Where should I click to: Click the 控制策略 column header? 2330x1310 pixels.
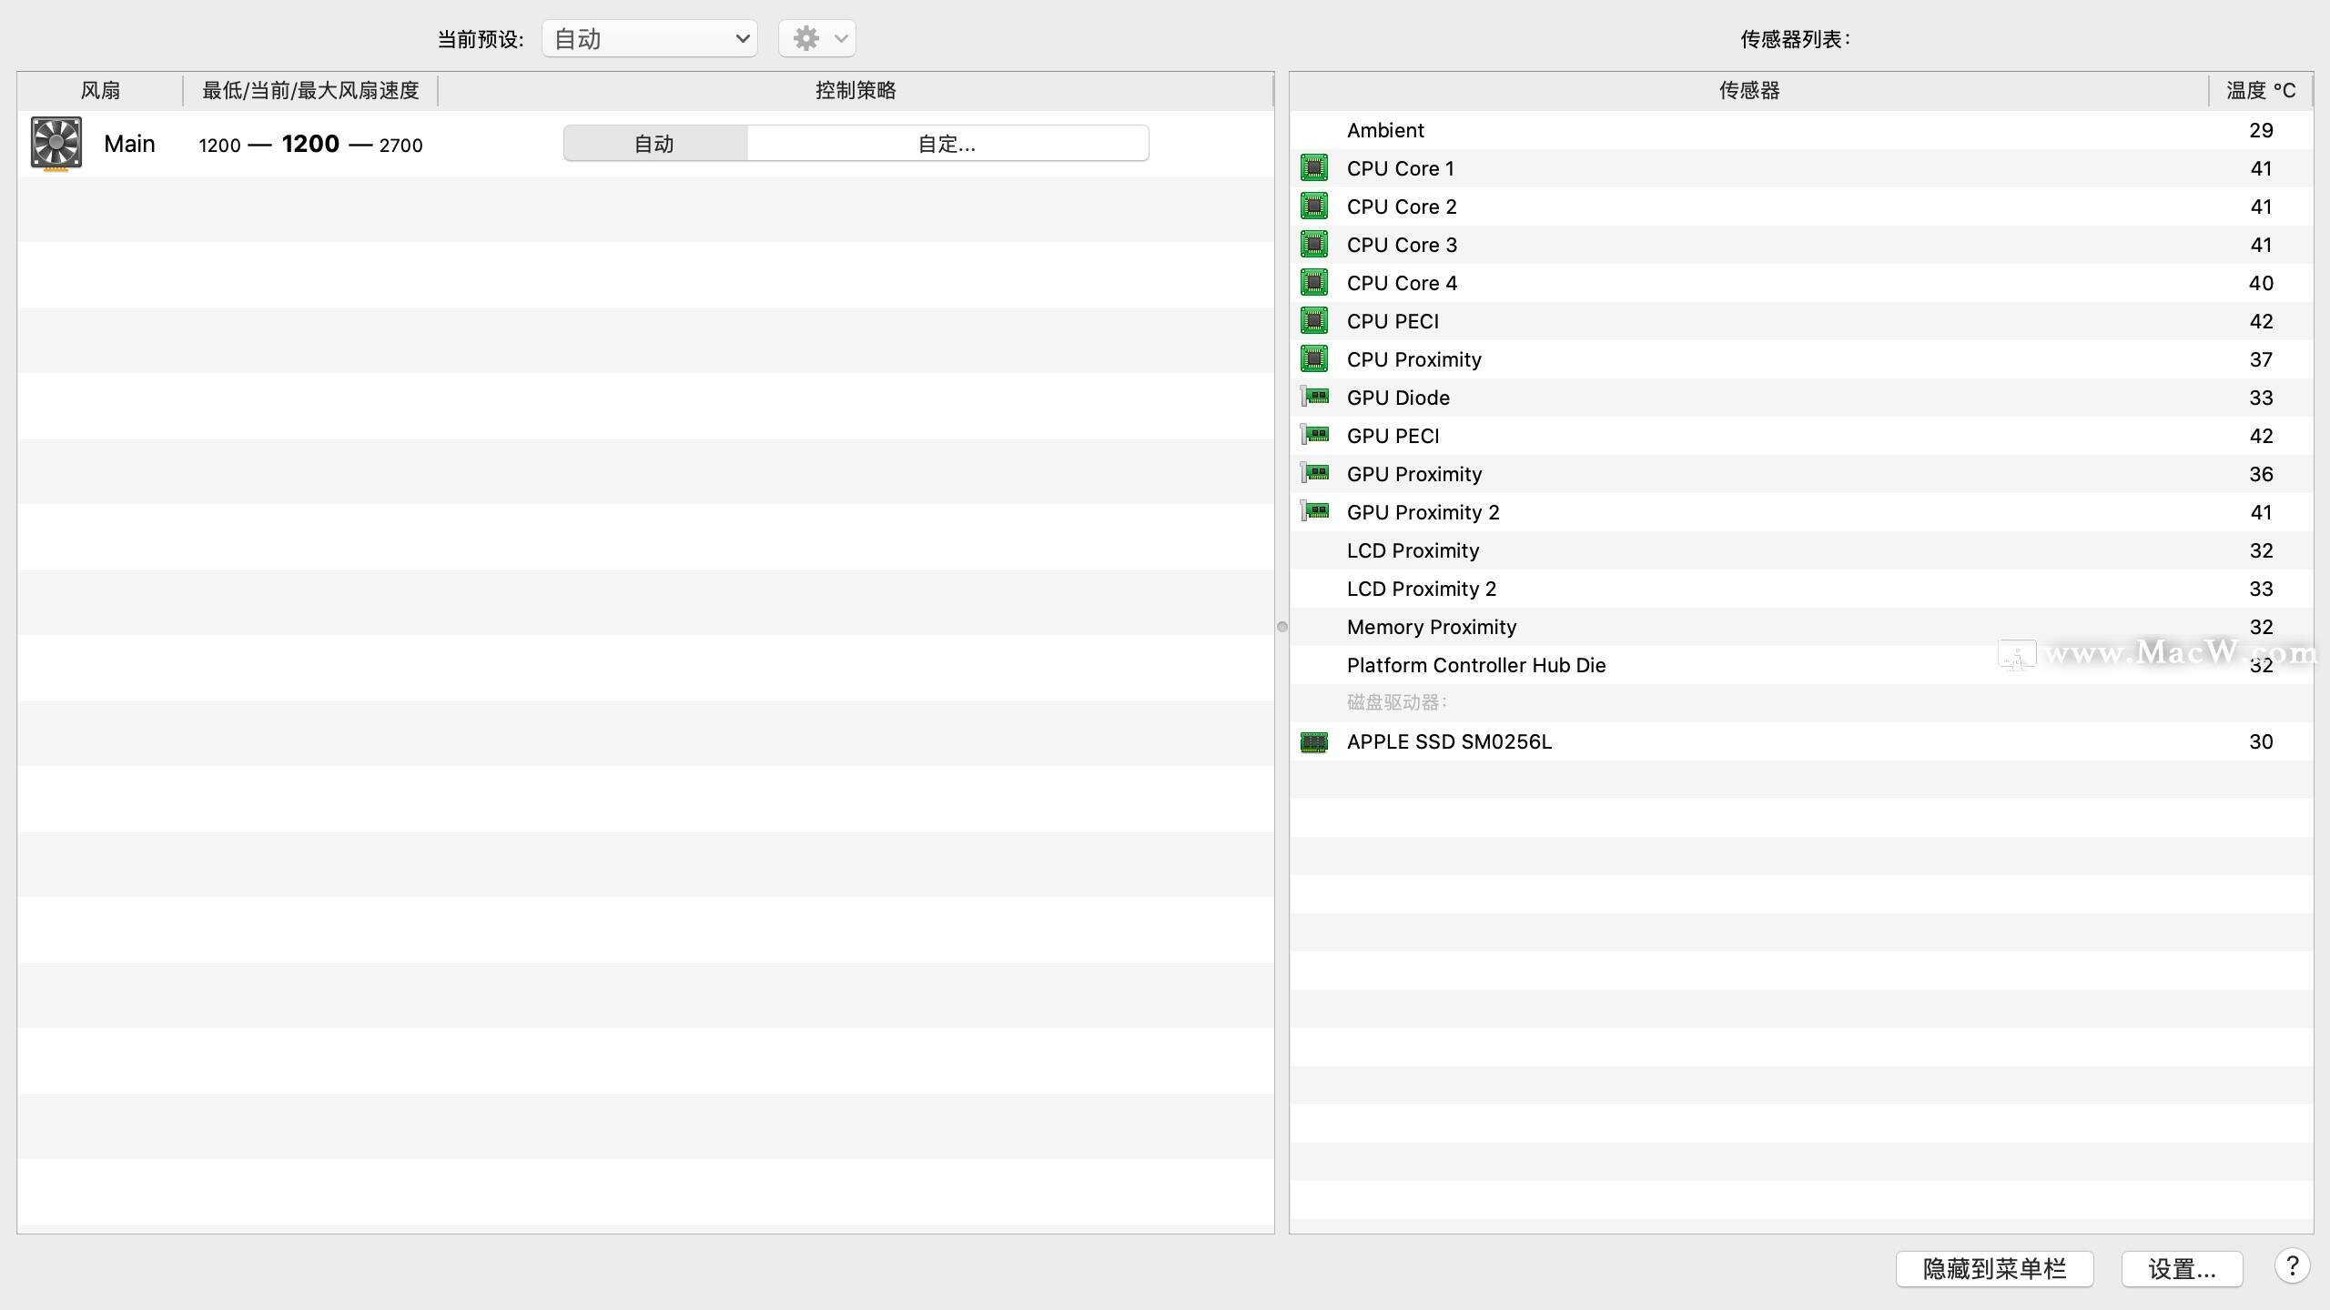click(855, 91)
